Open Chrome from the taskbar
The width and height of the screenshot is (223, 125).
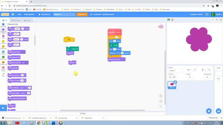(x=39, y=123)
